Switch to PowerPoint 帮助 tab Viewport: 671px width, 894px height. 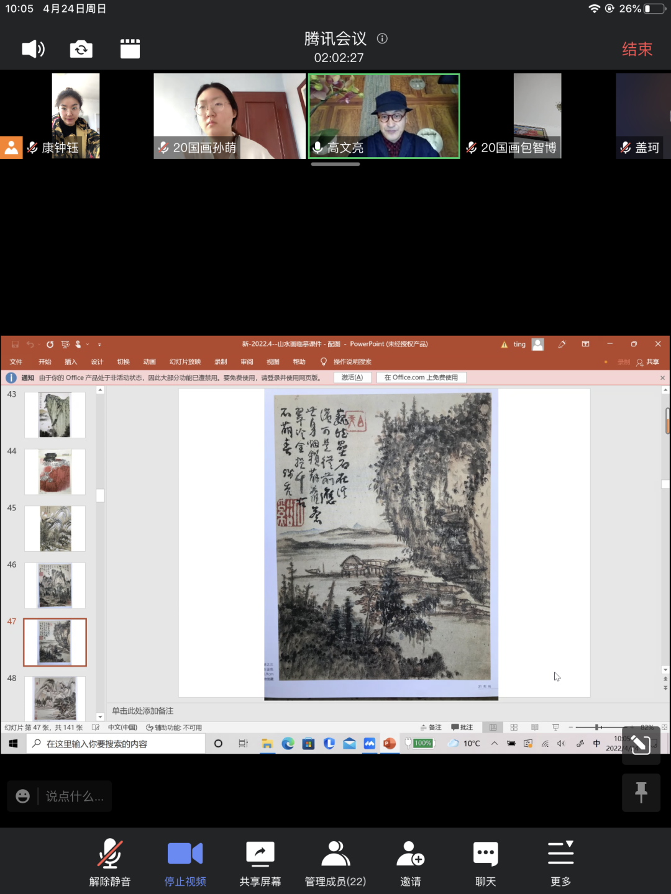pos(299,362)
